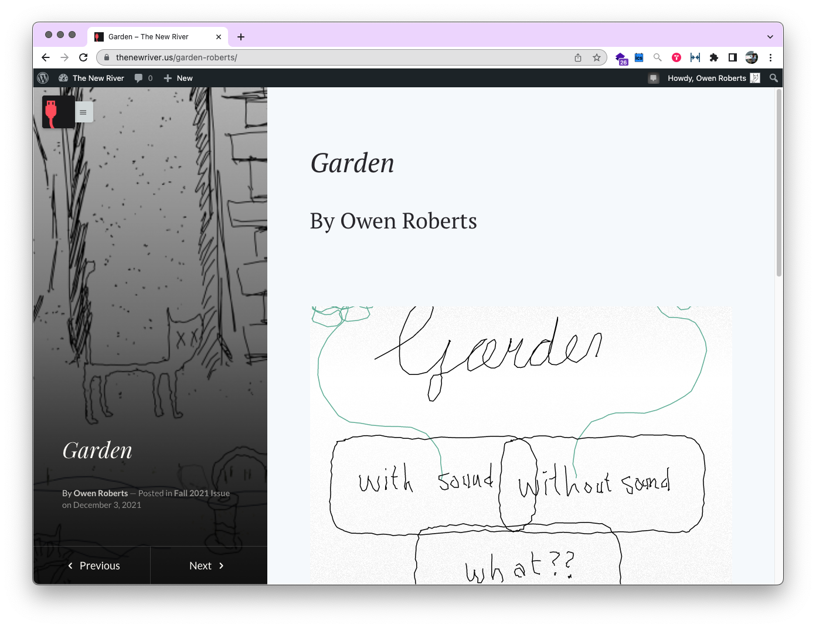Select the Garden – The New River tab

coord(152,36)
